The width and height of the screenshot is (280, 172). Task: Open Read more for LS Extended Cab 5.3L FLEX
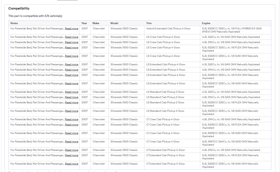click(x=72, y=75)
